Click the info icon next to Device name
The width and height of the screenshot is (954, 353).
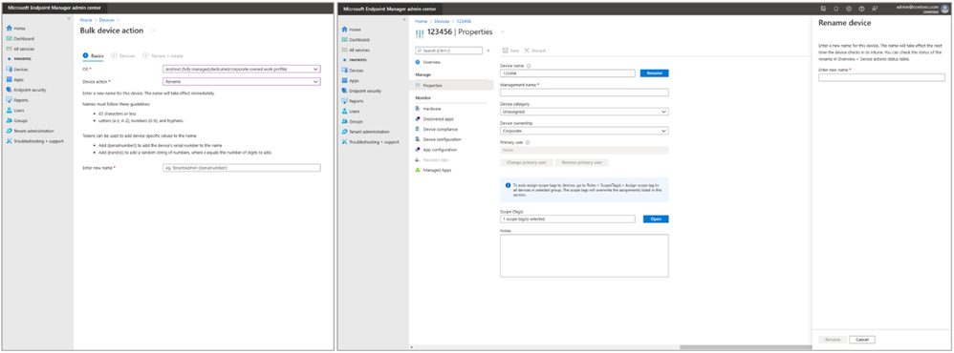click(529, 66)
